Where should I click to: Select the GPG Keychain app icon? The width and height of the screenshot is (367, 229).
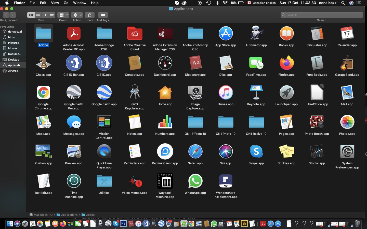coord(135,92)
